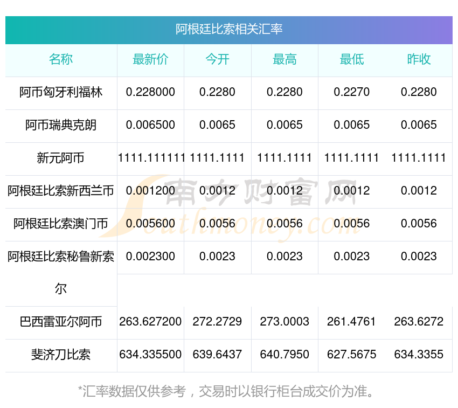
Task: Select the 新元阿币 row name
Action: [61, 158]
